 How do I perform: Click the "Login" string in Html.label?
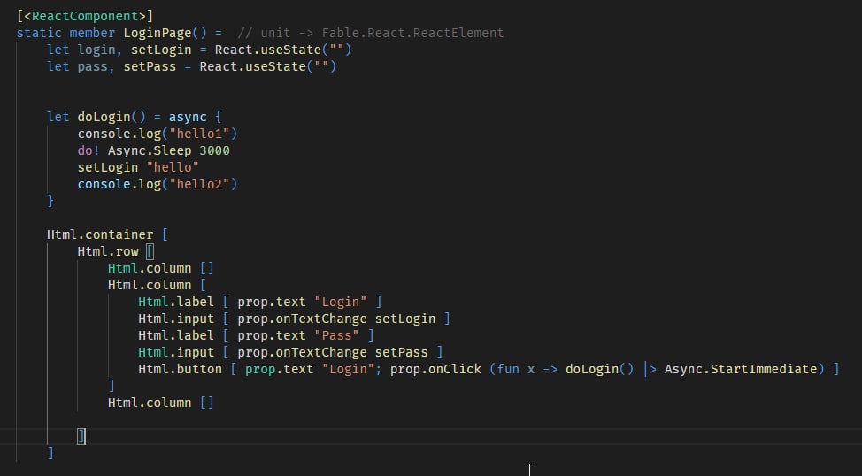[341, 302]
